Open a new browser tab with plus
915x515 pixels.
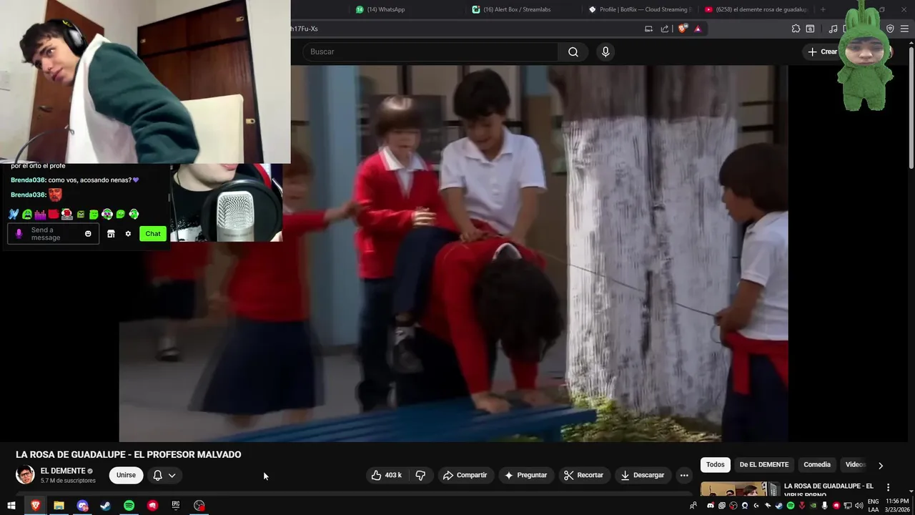pos(823,9)
